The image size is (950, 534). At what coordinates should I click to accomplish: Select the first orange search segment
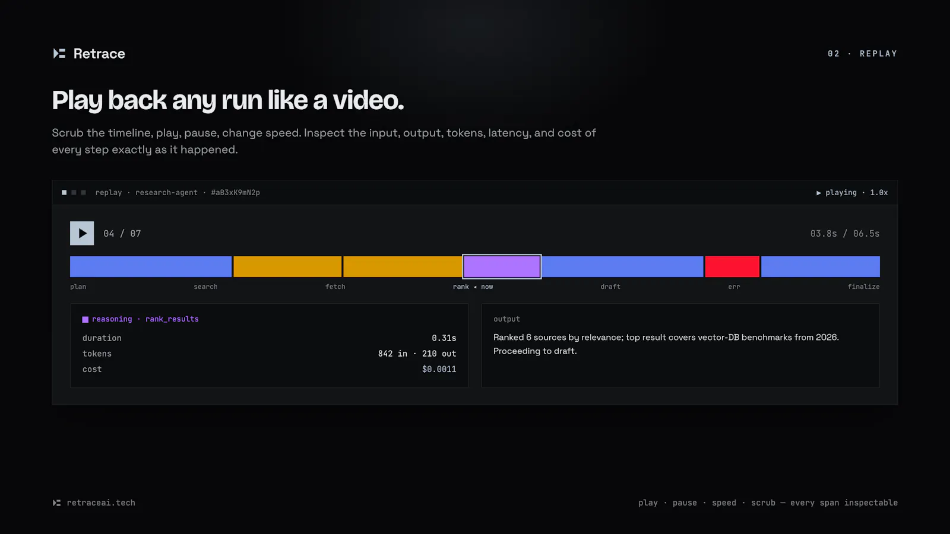(287, 266)
